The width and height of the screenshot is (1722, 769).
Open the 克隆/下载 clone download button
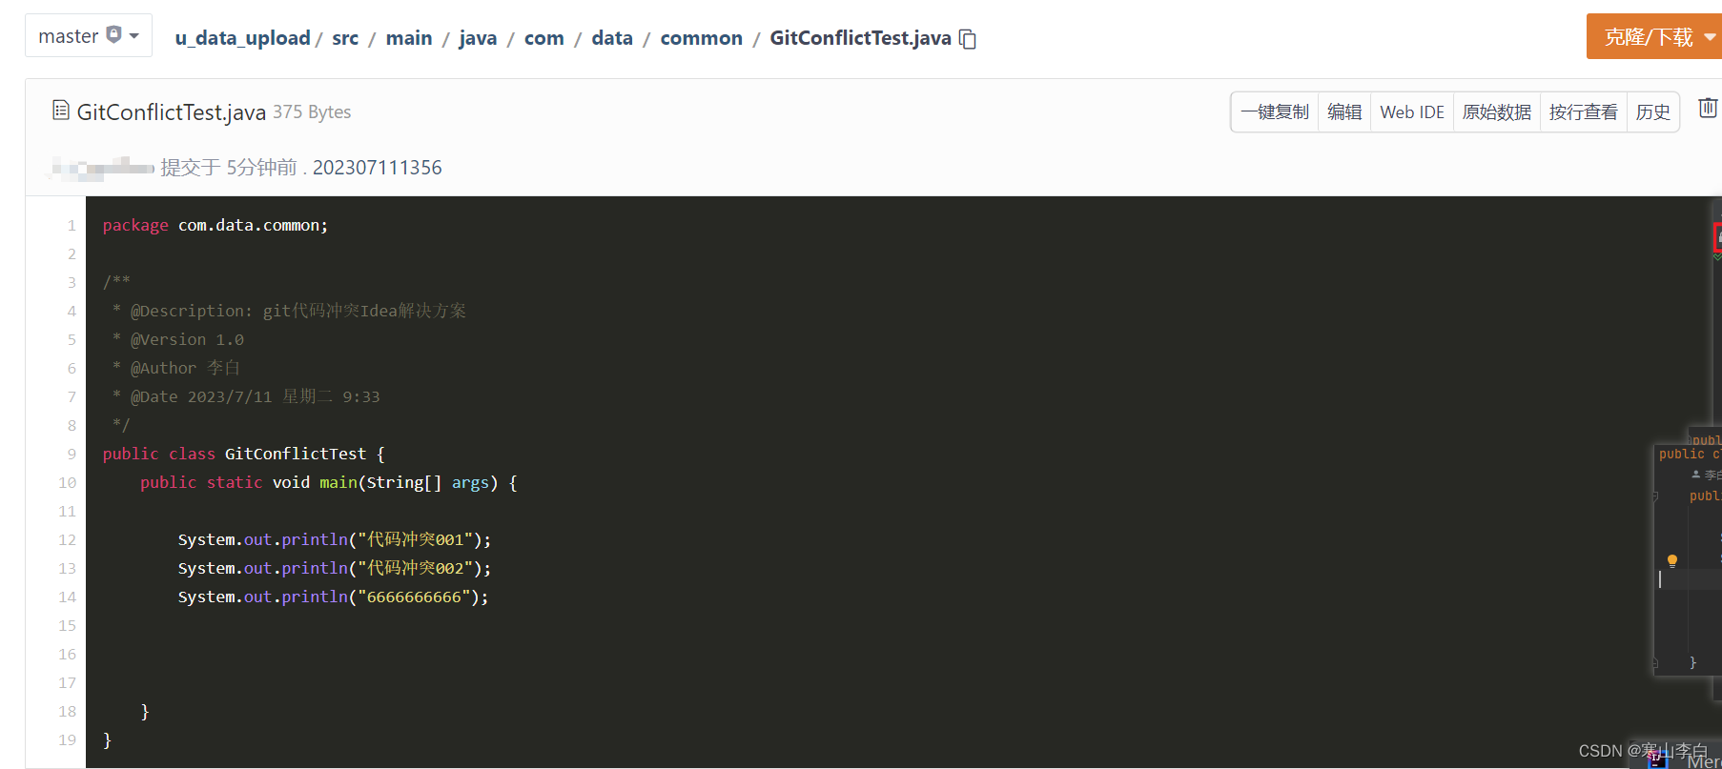pos(1654,36)
